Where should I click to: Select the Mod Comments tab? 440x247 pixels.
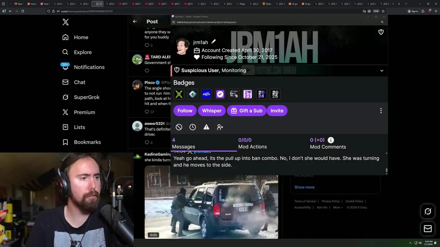click(x=328, y=143)
